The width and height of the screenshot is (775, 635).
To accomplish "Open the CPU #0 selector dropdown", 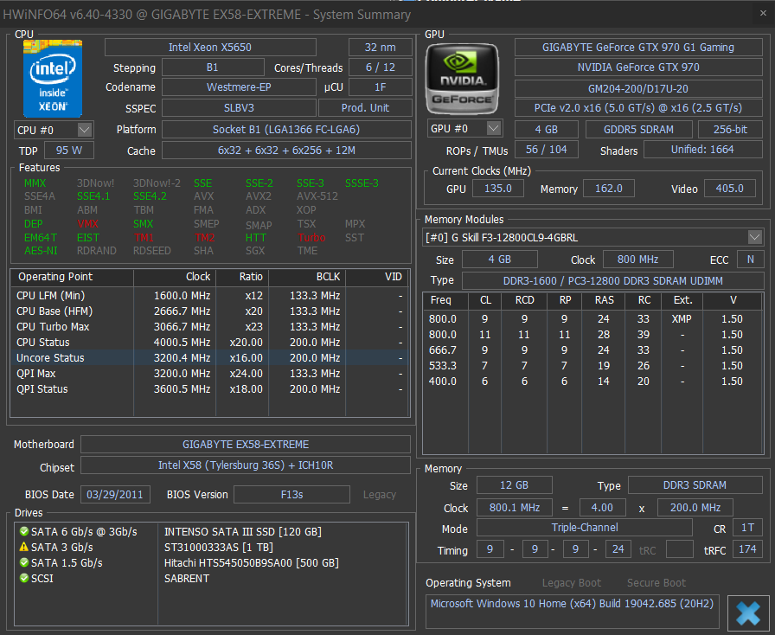I will [x=85, y=130].
